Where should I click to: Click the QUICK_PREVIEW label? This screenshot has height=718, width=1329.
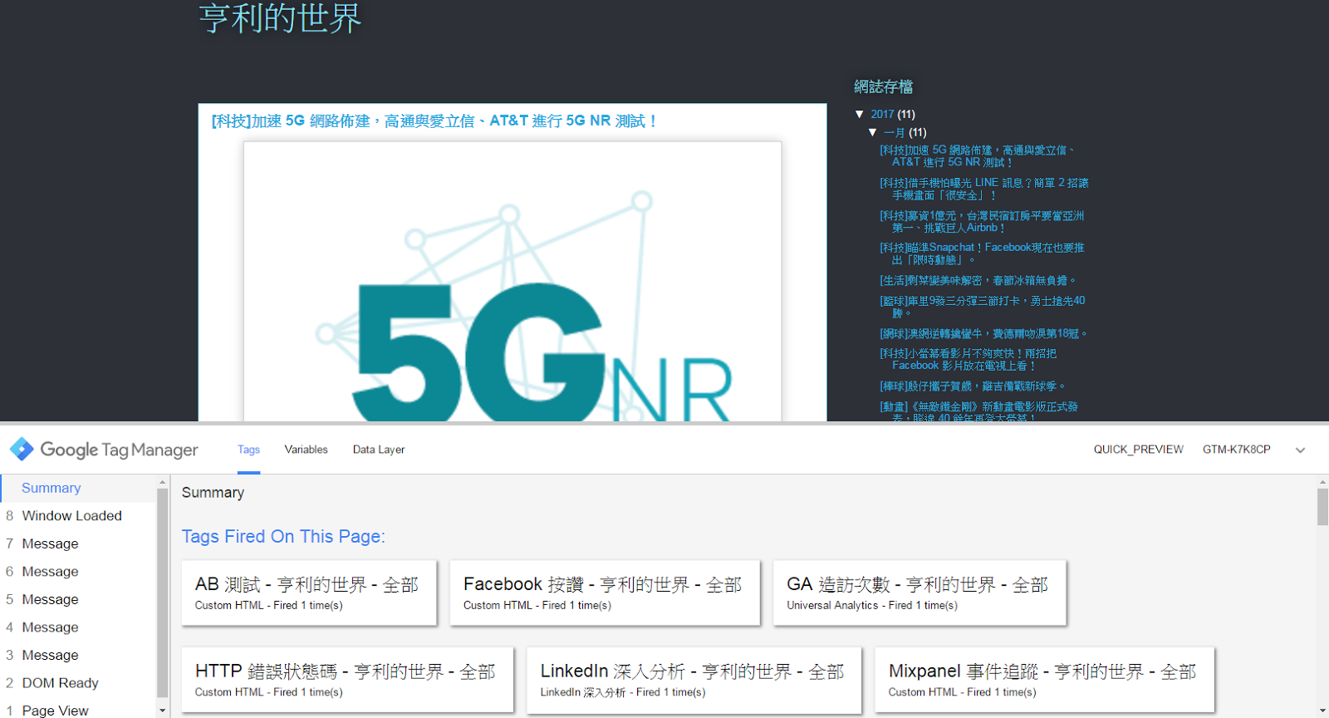click(x=1138, y=450)
